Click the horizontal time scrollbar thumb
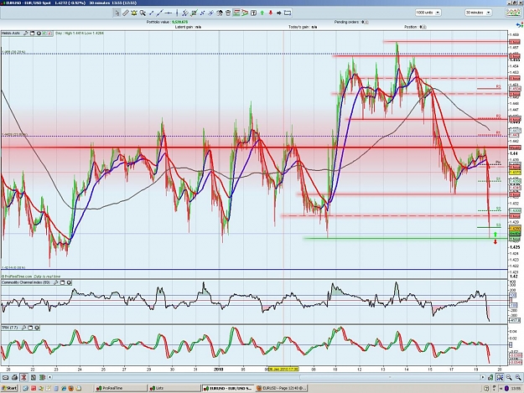The width and height of the screenshot is (524, 393). pos(389,377)
